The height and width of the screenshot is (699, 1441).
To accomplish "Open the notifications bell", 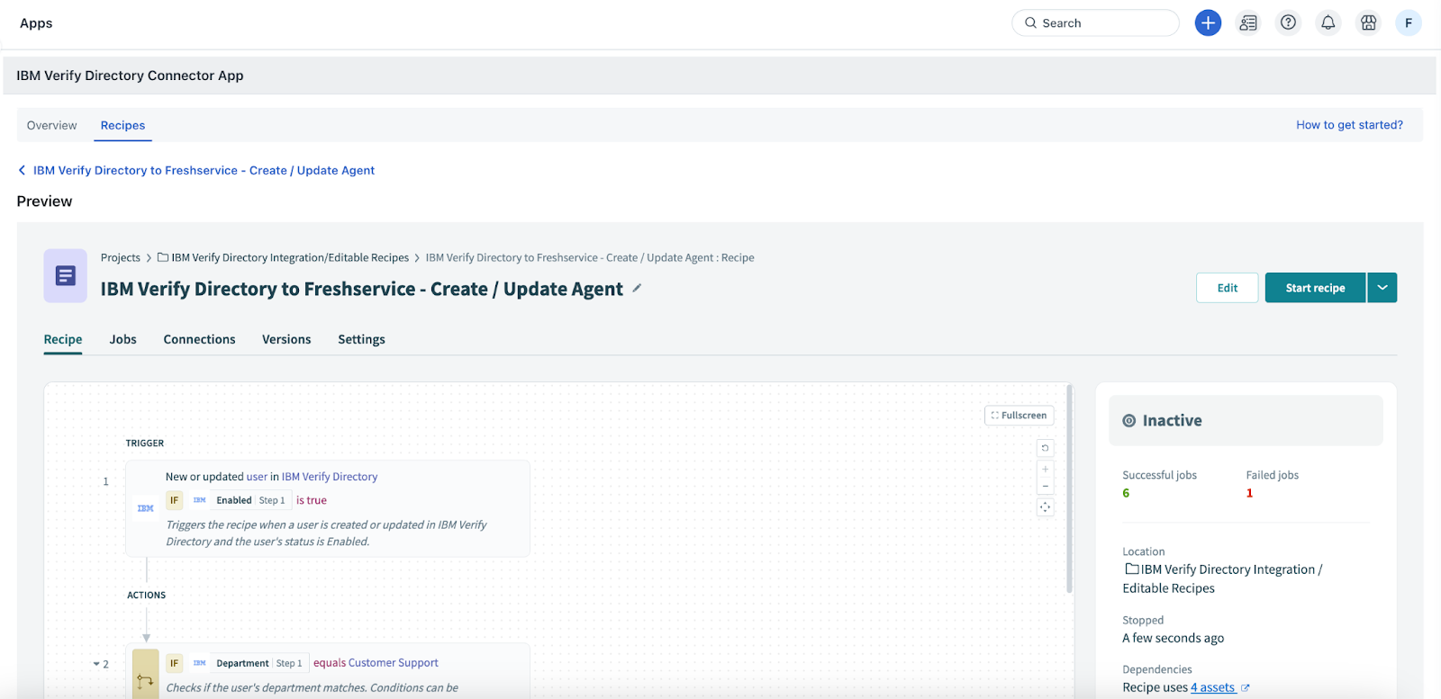I will pyautogui.click(x=1328, y=23).
